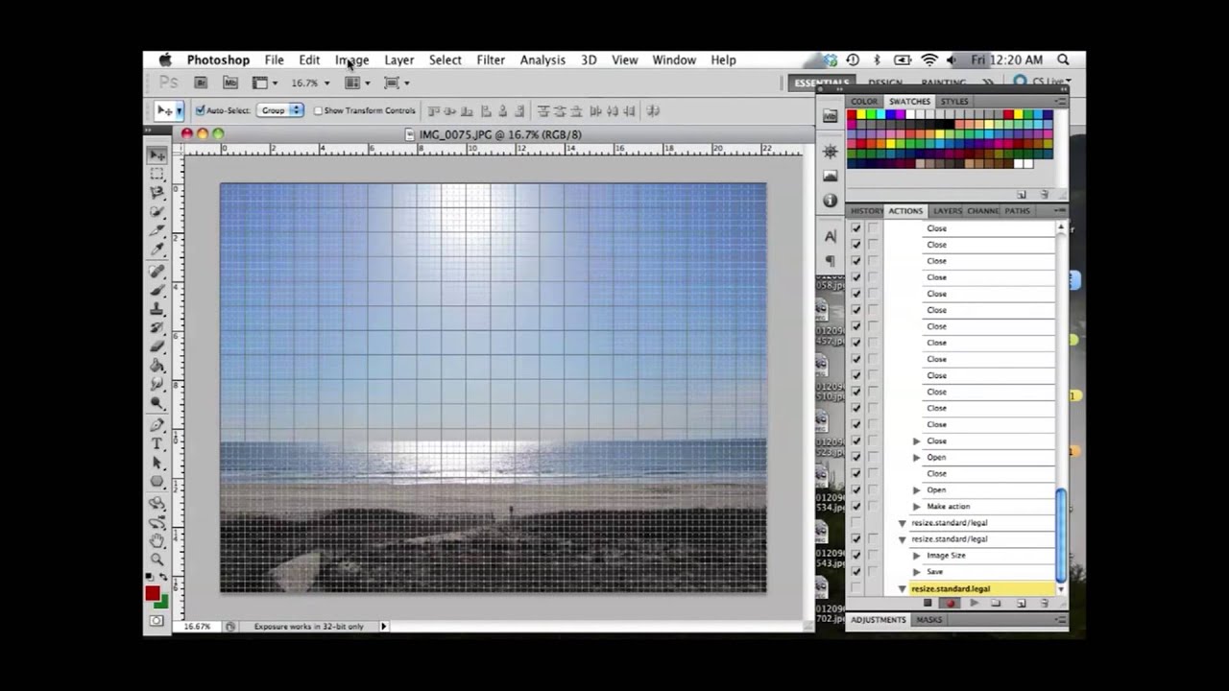Open the Masks panel tab

[x=928, y=620]
